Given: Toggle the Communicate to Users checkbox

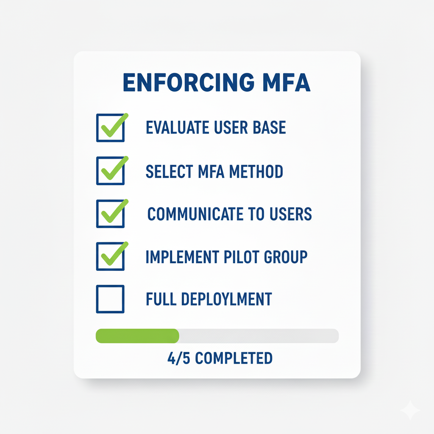Looking at the screenshot, I should (111, 214).
